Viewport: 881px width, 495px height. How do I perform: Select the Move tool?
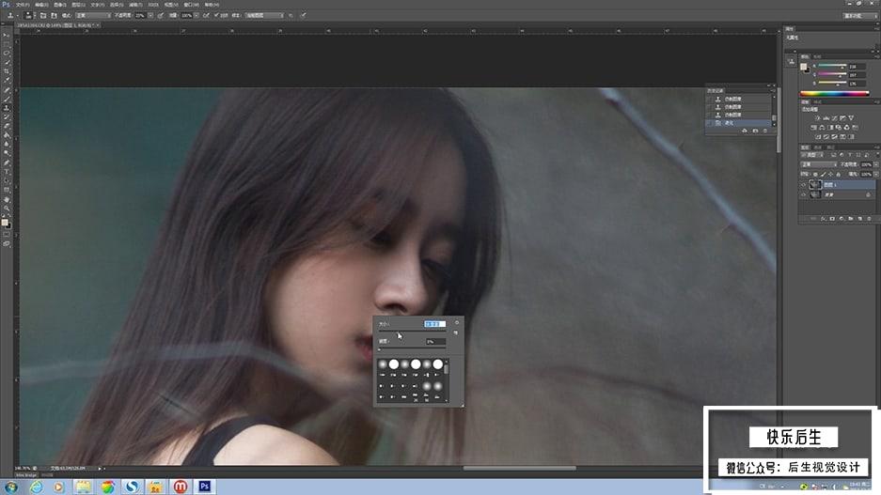click(x=7, y=34)
